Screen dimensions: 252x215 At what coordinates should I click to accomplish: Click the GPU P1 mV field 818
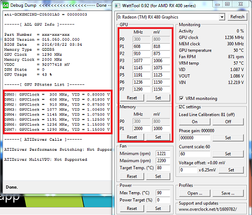pyautogui.click(x=161, y=46)
